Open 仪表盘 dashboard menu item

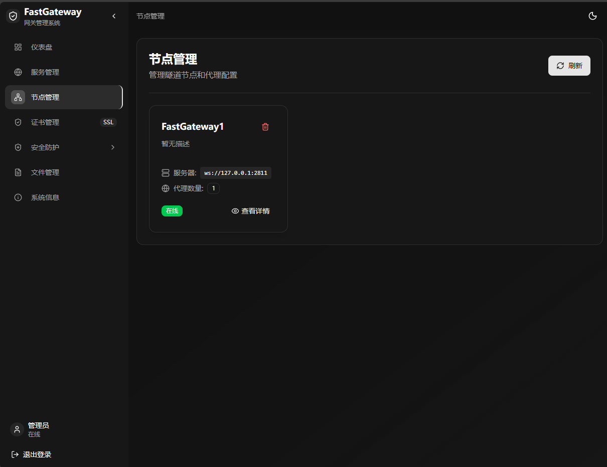point(64,47)
